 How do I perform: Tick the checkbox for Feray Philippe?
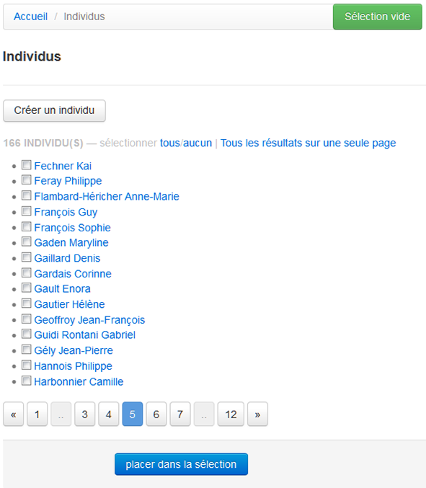point(27,180)
